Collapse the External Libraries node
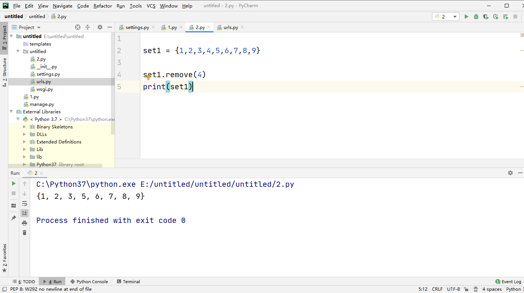The width and height of the screenshot is (524, 293). 11,111
